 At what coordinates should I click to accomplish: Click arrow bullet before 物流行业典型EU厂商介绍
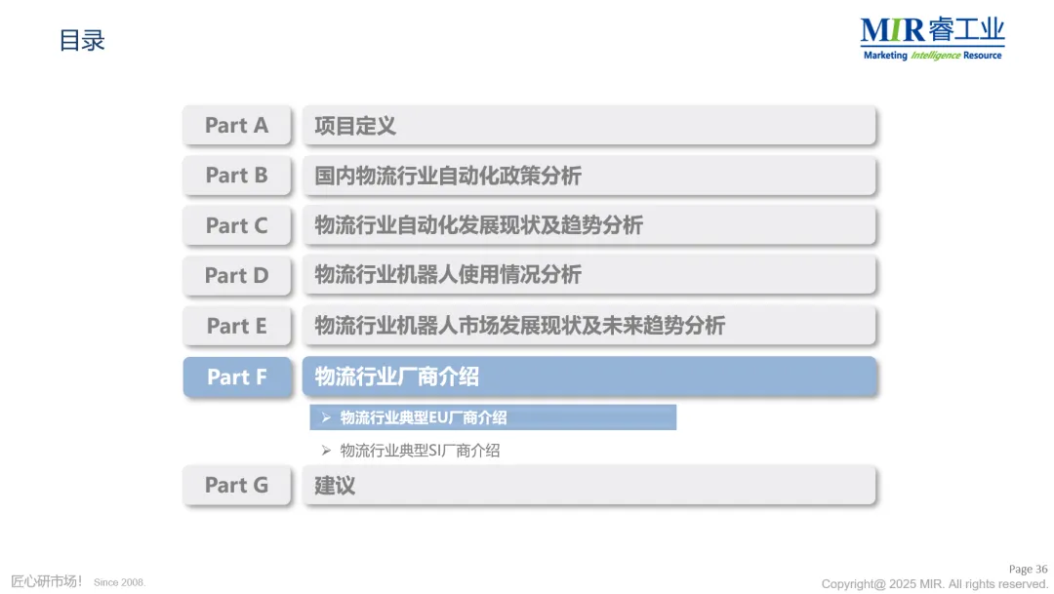click(326, 418)
